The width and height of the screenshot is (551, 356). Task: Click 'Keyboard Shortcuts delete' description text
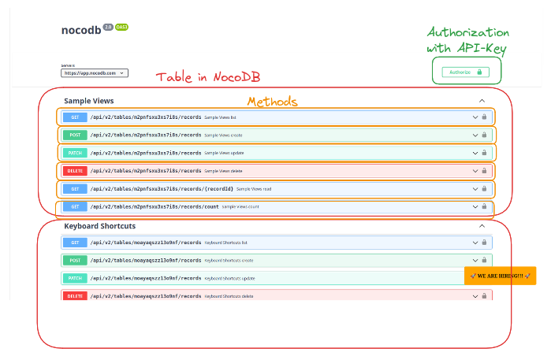click(229, 297)
